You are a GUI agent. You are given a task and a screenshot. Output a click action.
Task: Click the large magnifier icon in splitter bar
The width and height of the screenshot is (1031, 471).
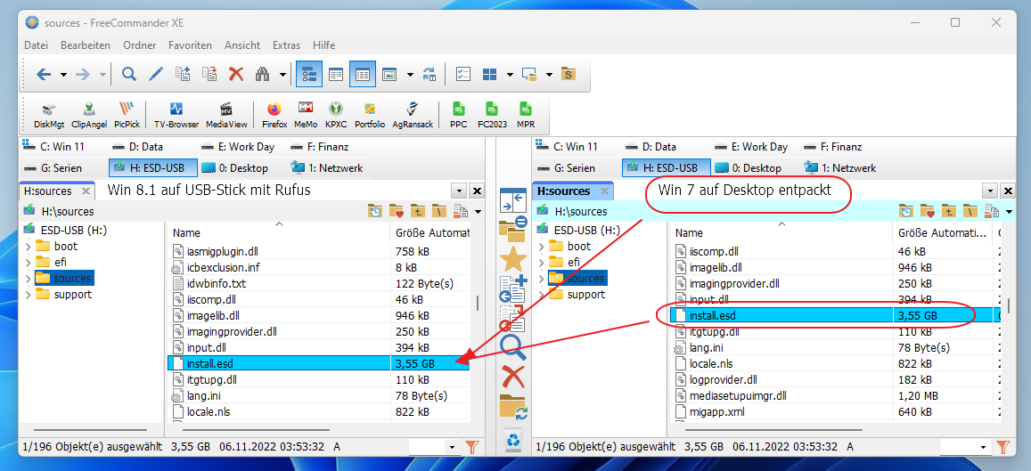click(513, 348)
